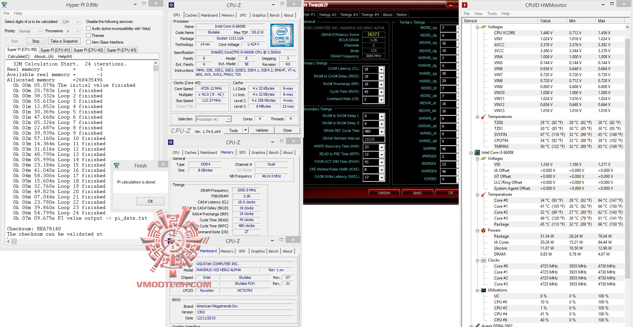This screenshot has height=327, width=633.
Task: Collapse the Intel Core i5 6600K tree node
Action: [x=471, y=153]
